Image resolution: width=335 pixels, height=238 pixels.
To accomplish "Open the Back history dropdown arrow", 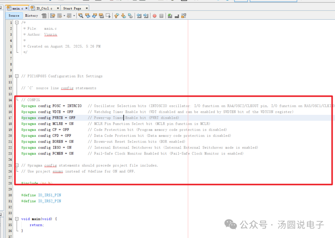I will coord(64,16).
